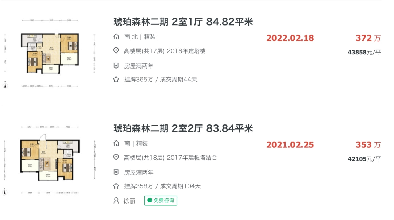394x220 pixels.
Task: Click star icon beside 挂牌365万
Action: click(x=116, y=79)
